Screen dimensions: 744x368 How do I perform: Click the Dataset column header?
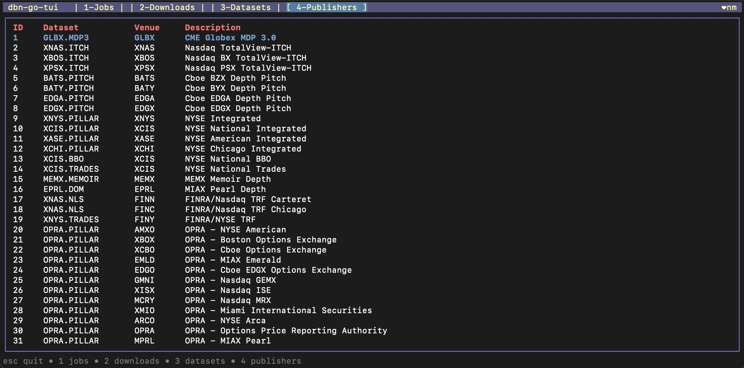click(61, 27)
